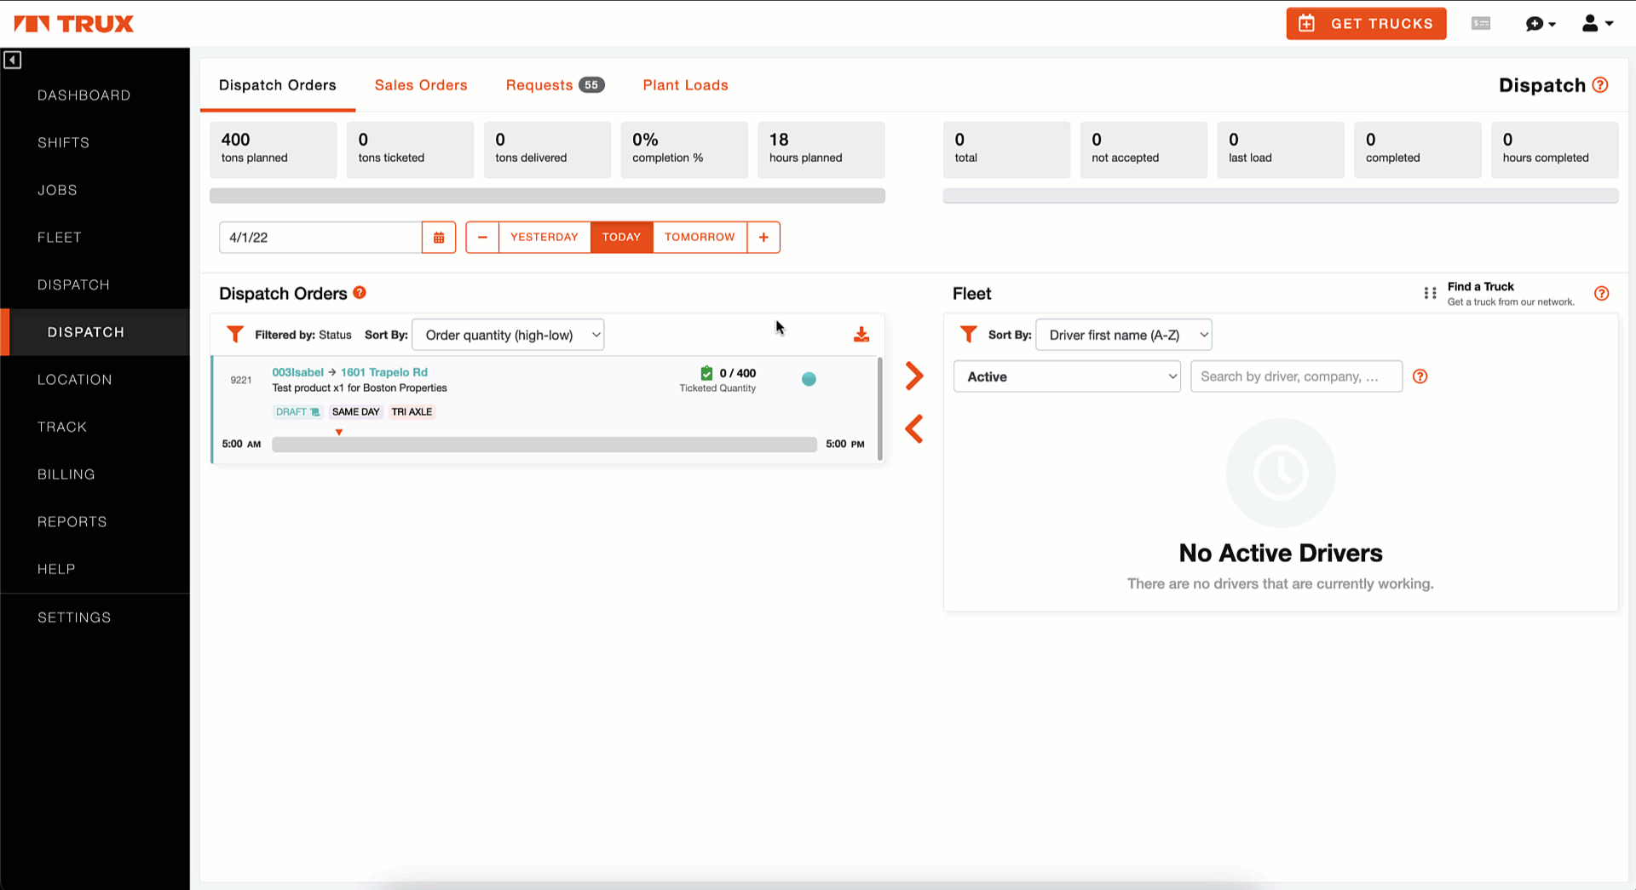The image size is (1636, 890).
Task: Open the chat support menu icon
Action: coord(1540,24)
